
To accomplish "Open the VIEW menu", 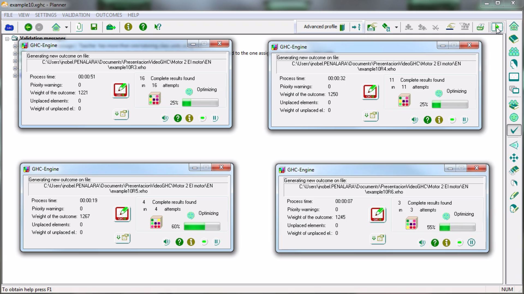I will pyautogui.click(x=24, y=15).
